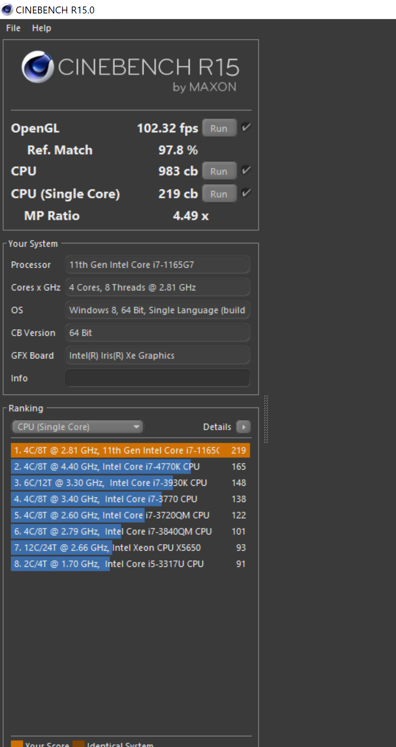The height and width of the screenshot is (747, 396).
Task: Select the i7-1165G7 top ranking entry
Action: (x=131, y=450)
